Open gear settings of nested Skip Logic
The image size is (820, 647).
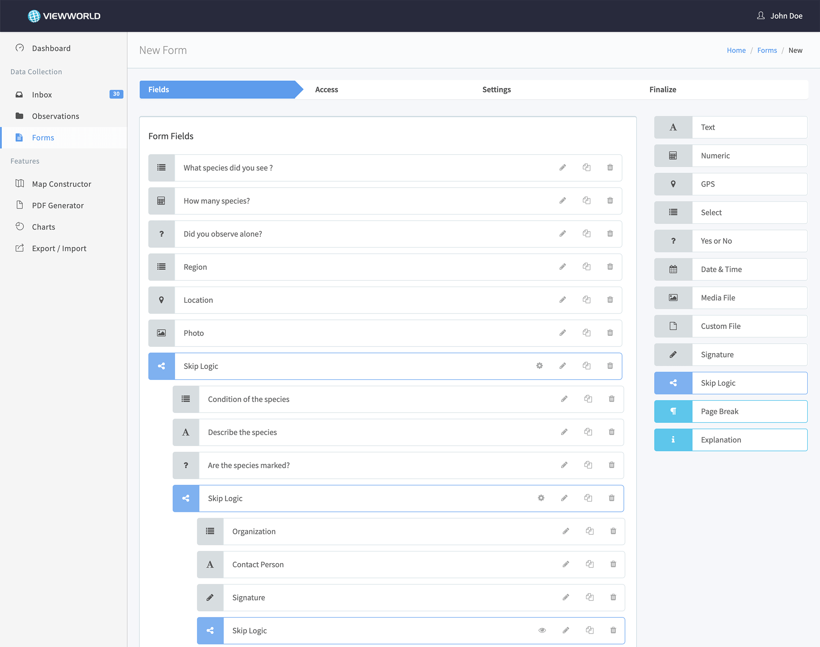541,498
